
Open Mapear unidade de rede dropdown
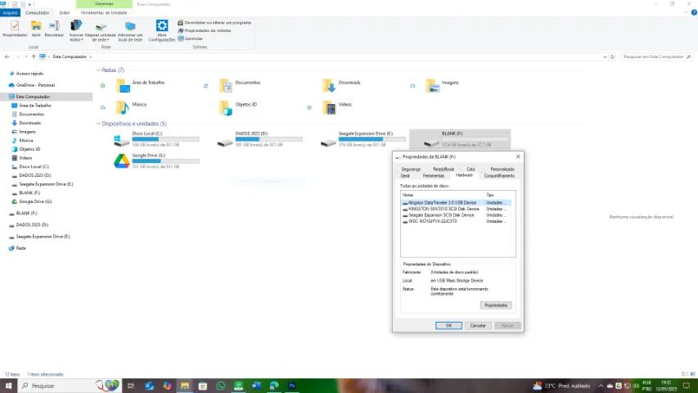101,31
